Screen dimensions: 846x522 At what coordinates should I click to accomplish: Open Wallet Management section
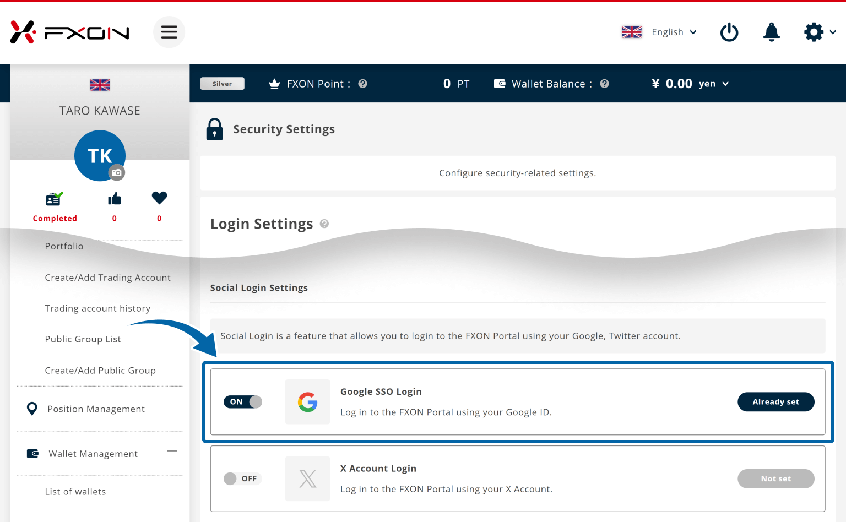(x=93, y=454)
